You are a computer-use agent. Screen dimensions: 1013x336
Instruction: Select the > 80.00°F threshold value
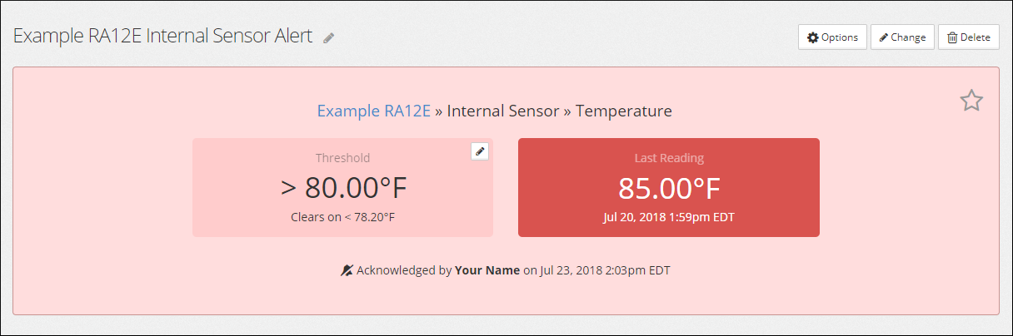(x=343, y=189)
